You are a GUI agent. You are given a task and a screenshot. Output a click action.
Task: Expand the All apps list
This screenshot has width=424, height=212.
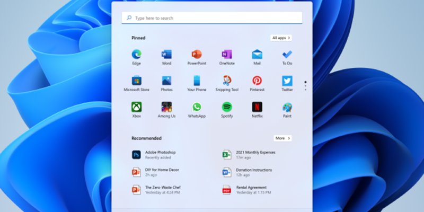click(281, 38)
